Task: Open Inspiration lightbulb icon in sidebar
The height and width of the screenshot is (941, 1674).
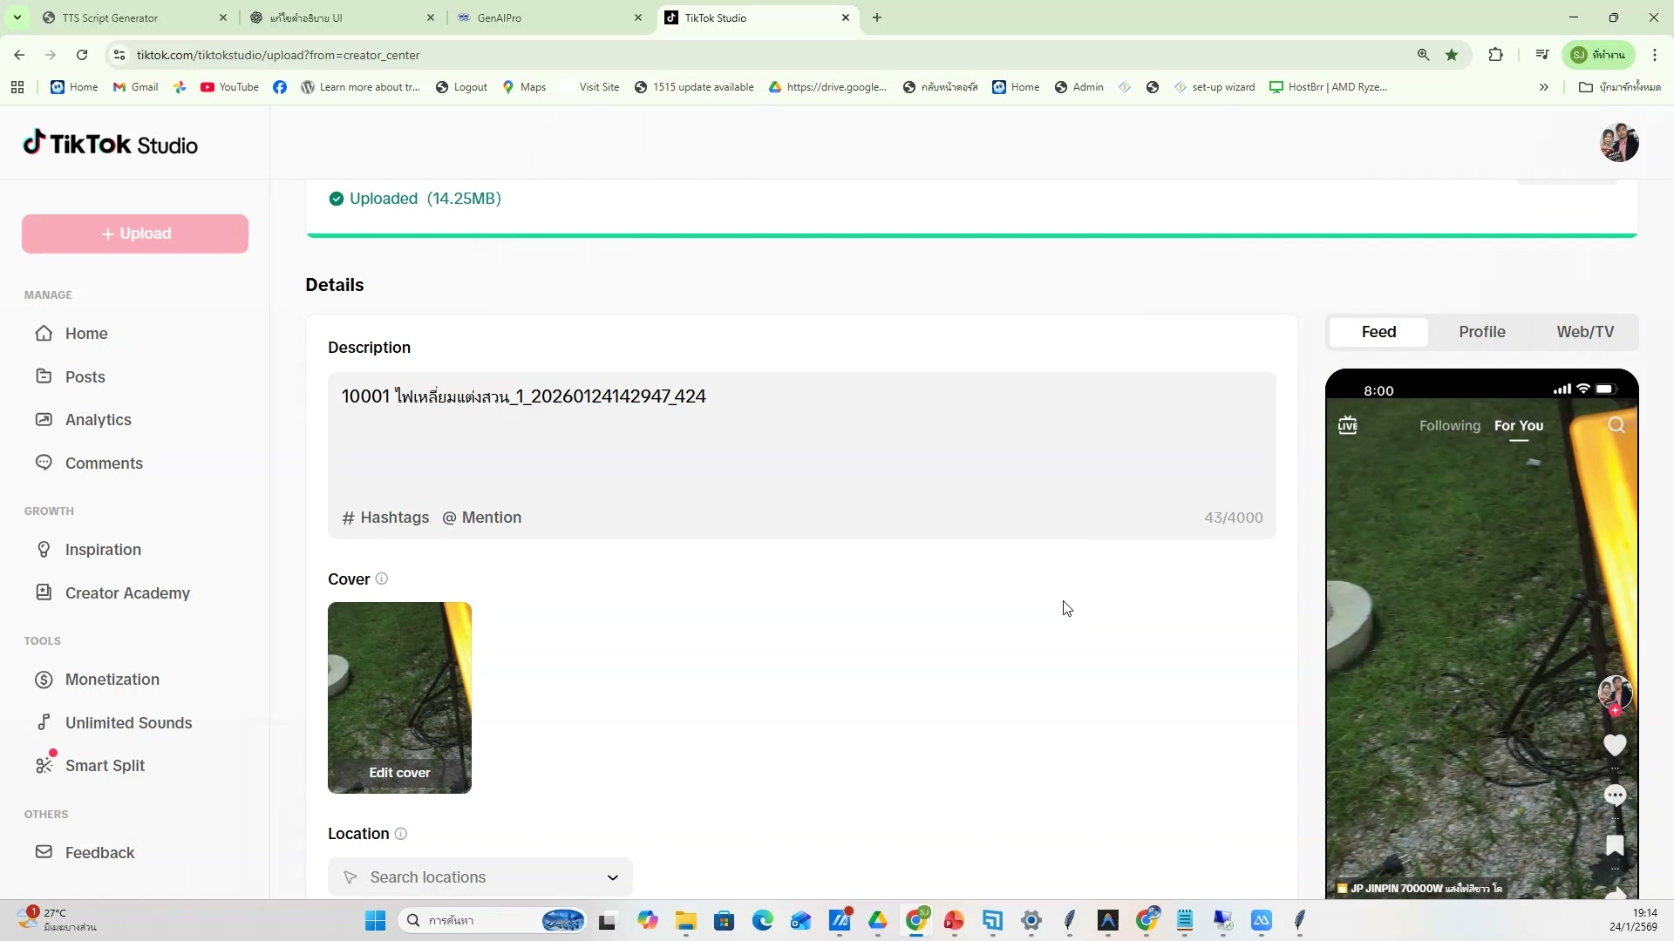Action: pos(44,549)
